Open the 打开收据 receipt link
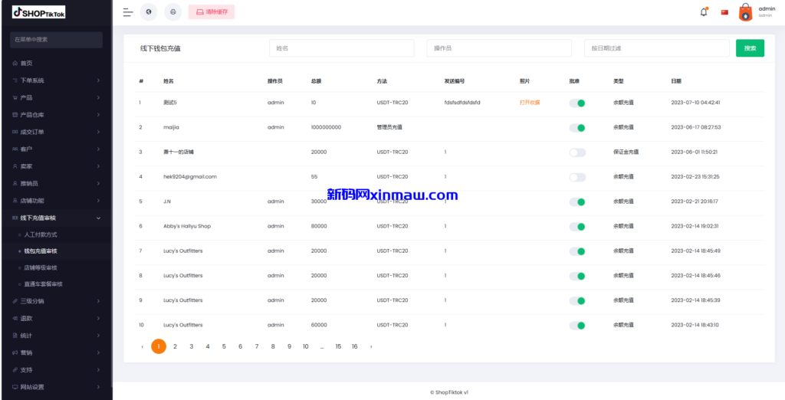 tap(530, 102)
